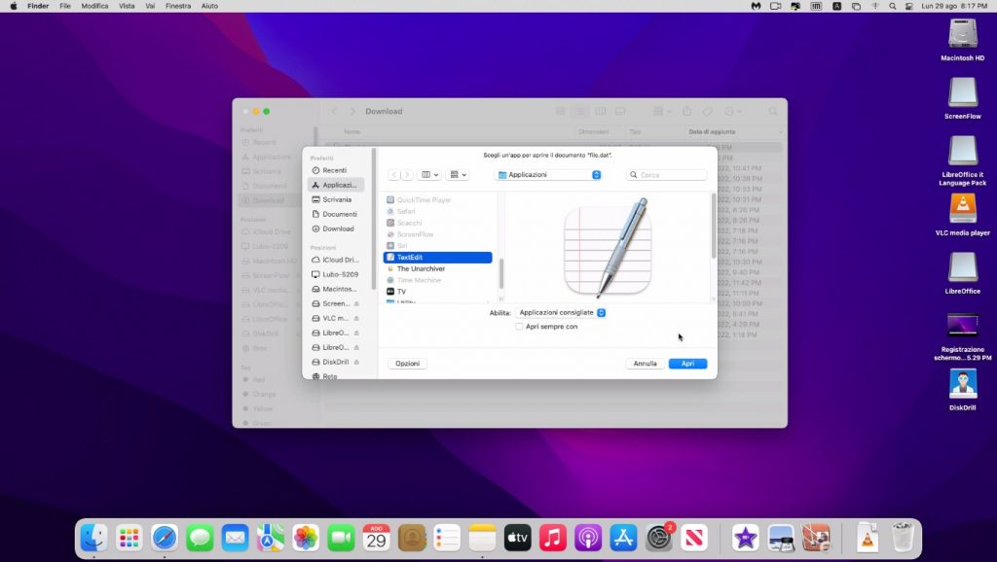Launch Safari from the Dock

tap(165, 537)
